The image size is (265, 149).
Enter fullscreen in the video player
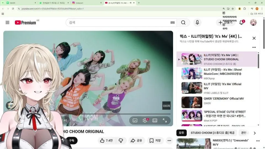tap(165, 121)
